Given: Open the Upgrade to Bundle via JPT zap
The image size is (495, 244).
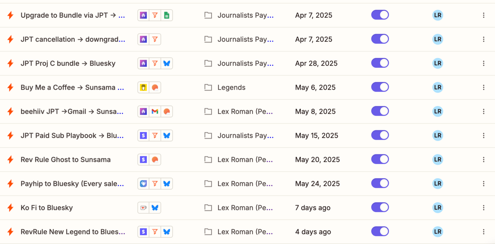Looking at the screenshot, I should [x=73, y=15].
